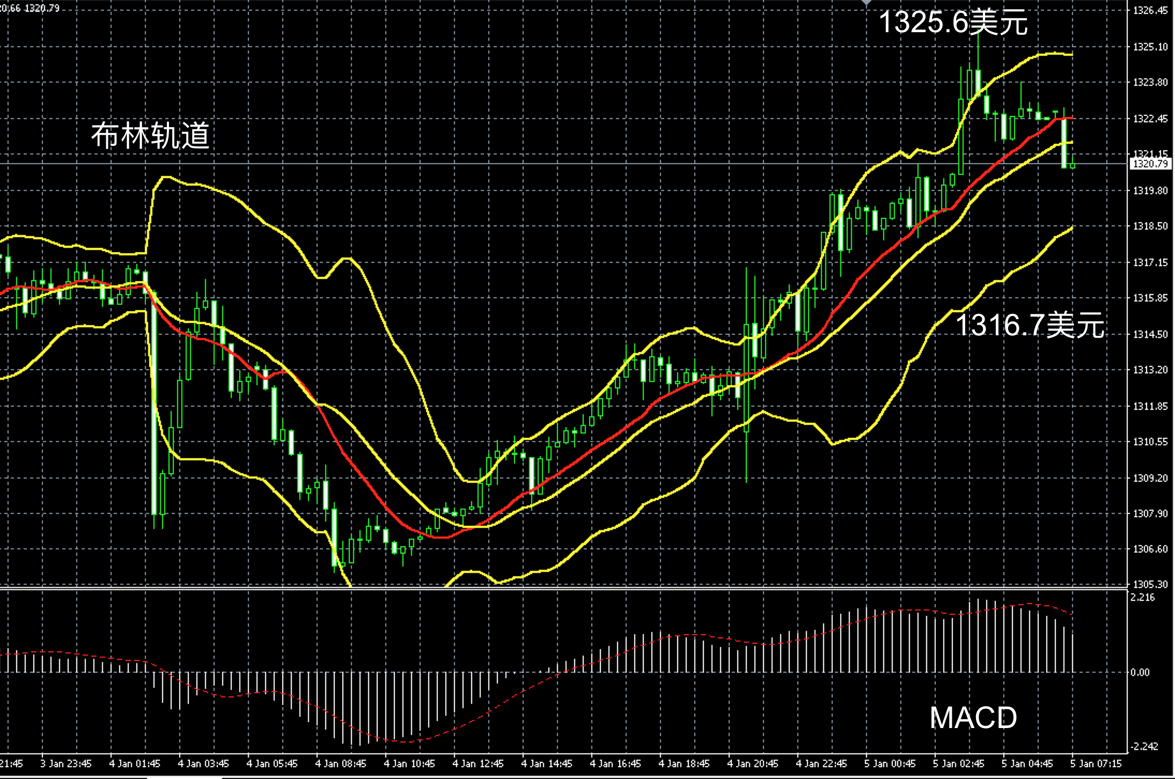Viewport: 1175px width, 779px height.
Task: Click the horizontal scrollbar thumb at bottom
Action: coord(184,776)
